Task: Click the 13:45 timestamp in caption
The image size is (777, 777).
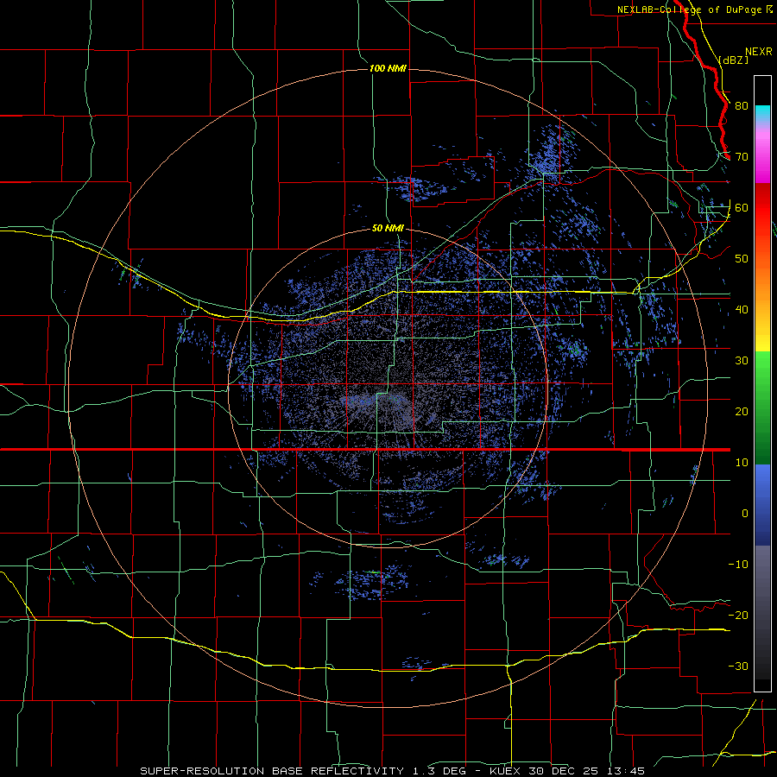Action: [x=625, y=771]
